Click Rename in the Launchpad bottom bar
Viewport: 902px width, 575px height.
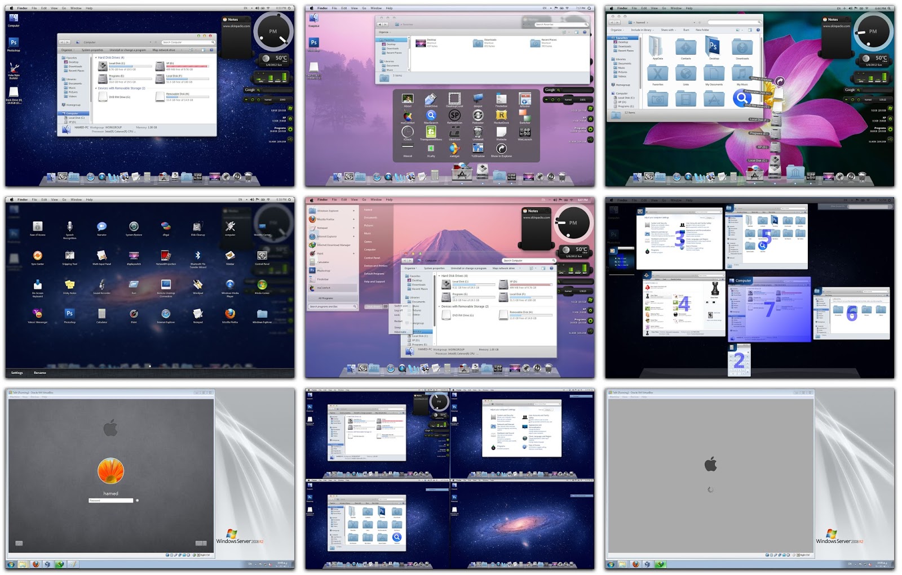point(40,373)
